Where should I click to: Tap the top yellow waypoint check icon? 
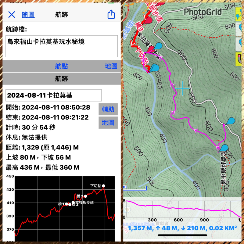(x=239, y=14)
